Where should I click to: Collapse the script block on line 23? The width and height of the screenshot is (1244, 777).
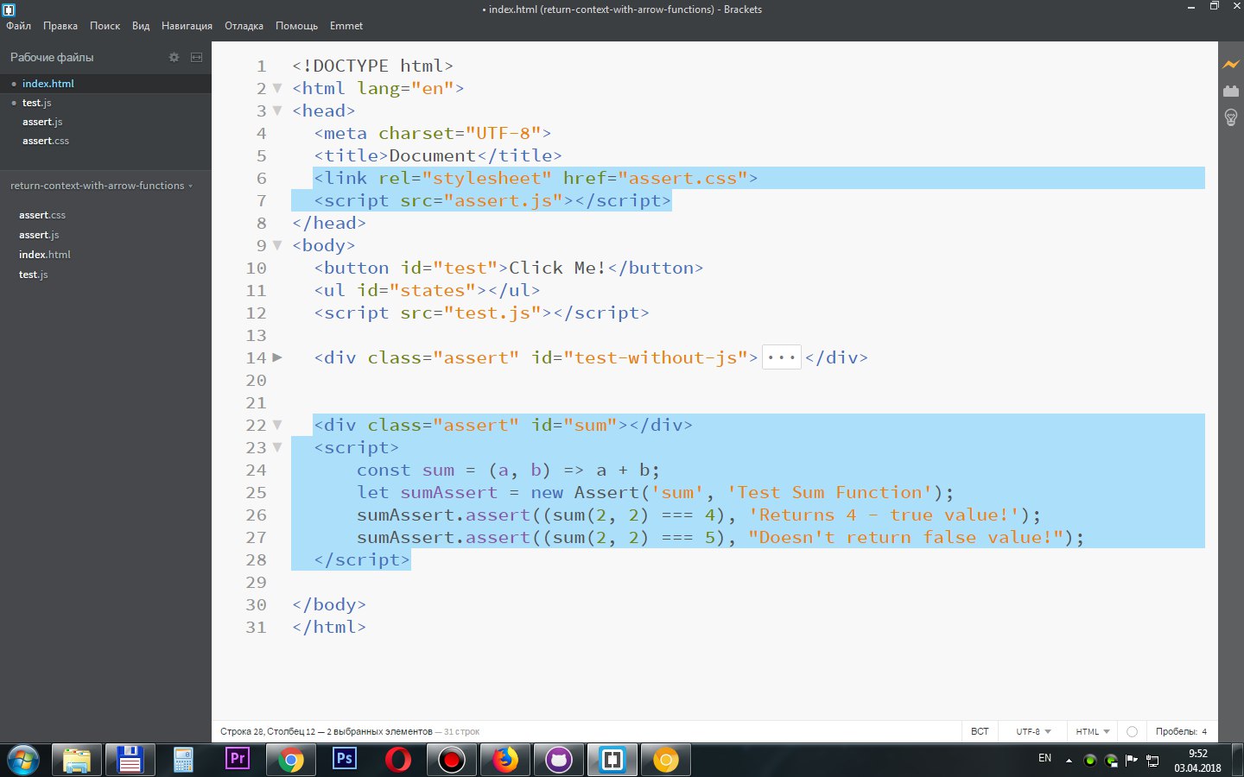point(277,447)
